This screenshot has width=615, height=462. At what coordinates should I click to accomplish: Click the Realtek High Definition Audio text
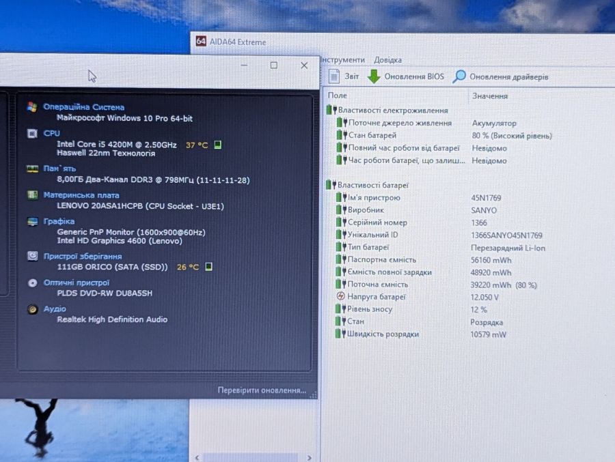(x=112, y=319)
